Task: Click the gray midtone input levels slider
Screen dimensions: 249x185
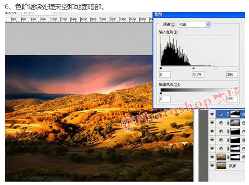Action: [x=194, y=68]
